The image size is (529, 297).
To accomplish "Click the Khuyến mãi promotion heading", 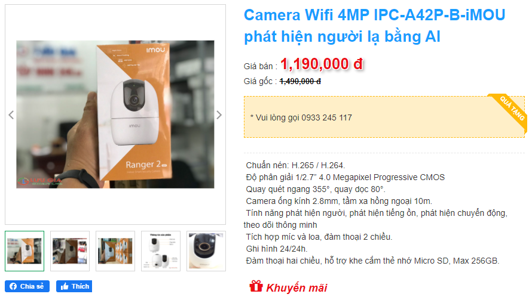I will point(296,287).
